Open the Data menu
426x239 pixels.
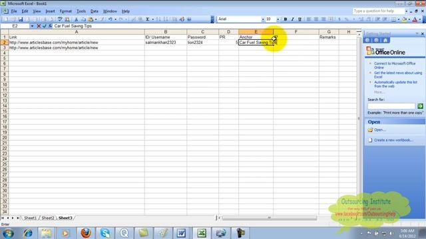(x=95, y=11)
